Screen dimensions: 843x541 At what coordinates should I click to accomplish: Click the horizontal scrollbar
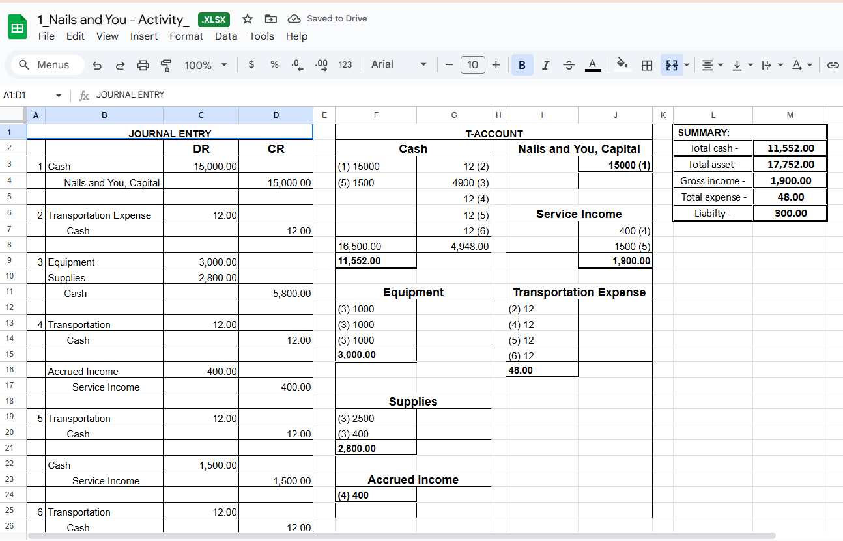(402, 536)
